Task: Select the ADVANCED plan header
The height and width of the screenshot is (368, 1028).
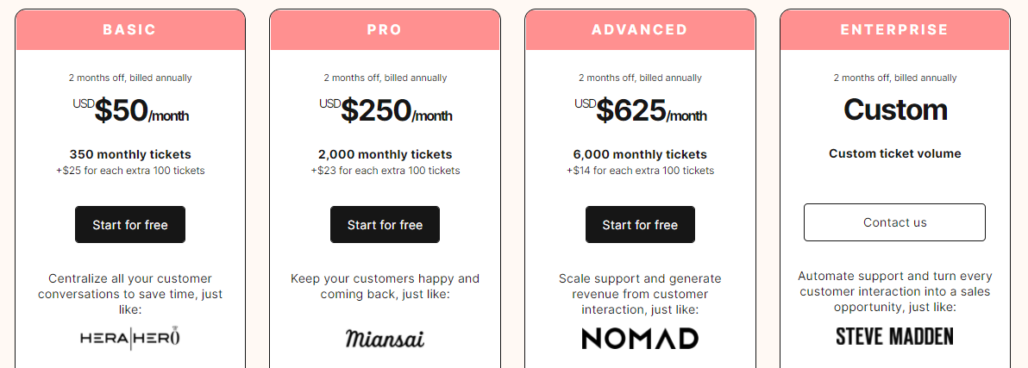Action: click(640, 30)
